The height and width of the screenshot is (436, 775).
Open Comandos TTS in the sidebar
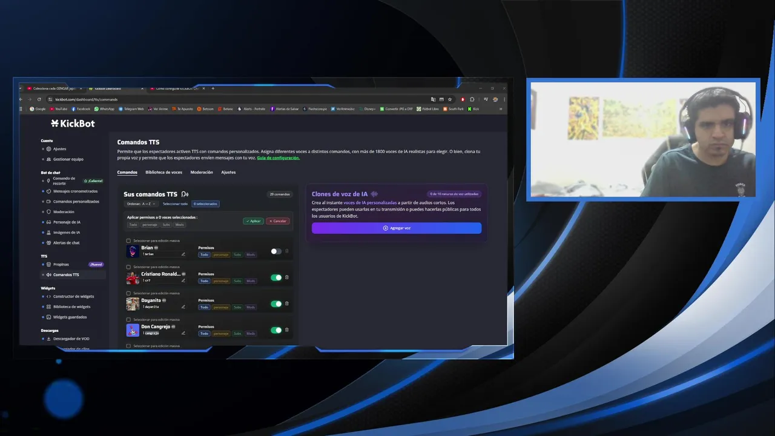click(66, 275)
